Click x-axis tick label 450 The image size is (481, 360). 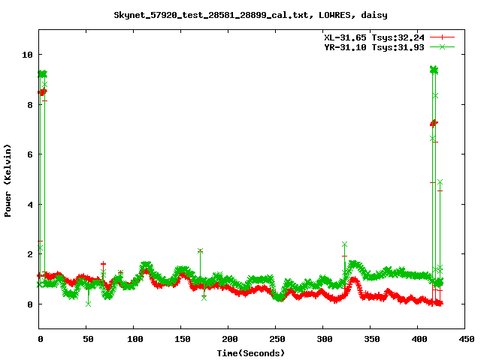[x=467, y=339]
